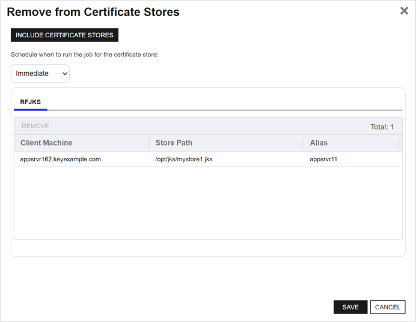The height and width of the screenshot is (322, 416).
Task: Sort by the Client Machine column header
Action: [x=46, y=143]
